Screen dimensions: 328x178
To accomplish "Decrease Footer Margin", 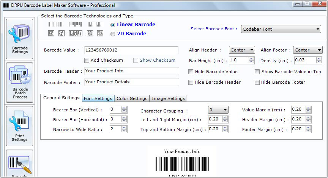I will (x=308, y=131).
